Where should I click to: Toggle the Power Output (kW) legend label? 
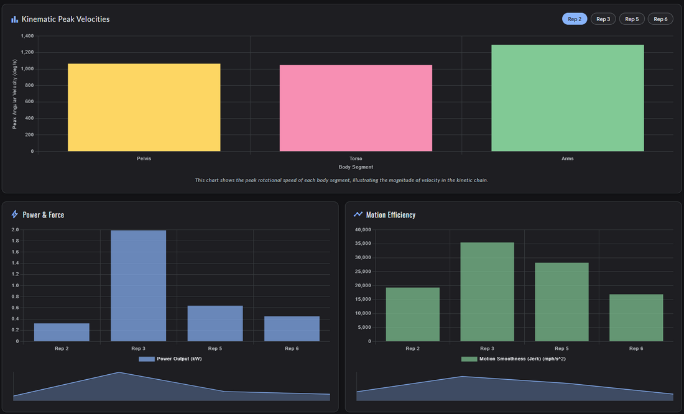point(179,359)
